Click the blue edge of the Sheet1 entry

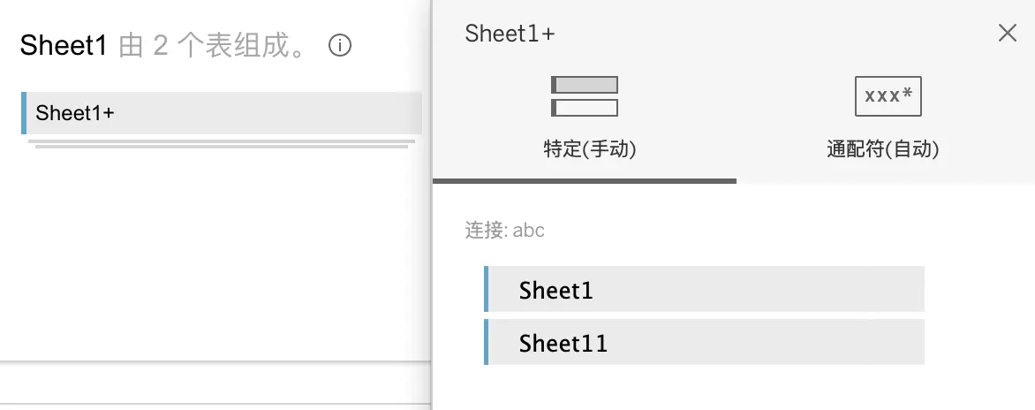pos(487,289)
